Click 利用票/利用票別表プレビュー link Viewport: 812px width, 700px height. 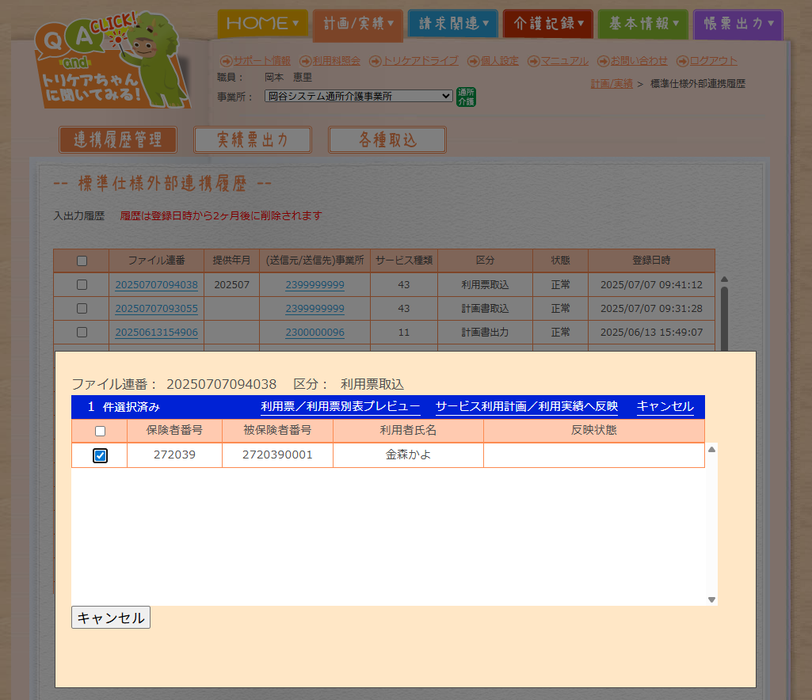click(340, 407)
